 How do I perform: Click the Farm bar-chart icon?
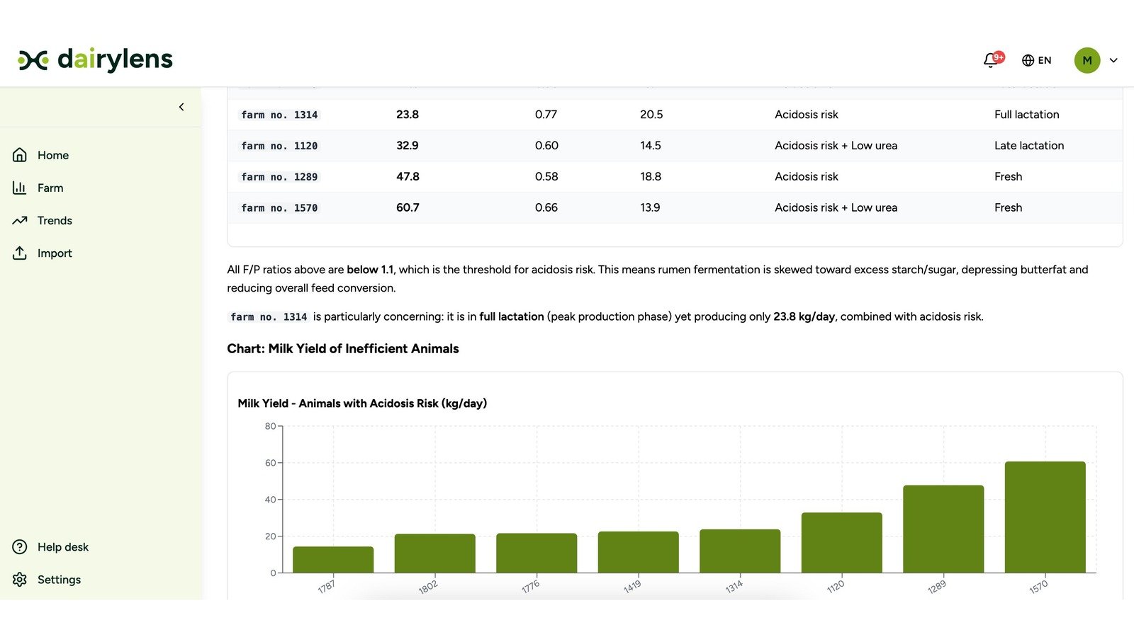(x=20, y=188)
